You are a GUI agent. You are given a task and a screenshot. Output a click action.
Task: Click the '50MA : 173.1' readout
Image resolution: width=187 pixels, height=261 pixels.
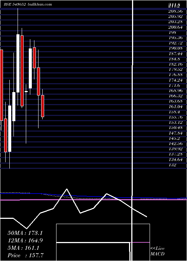[25, 233]
